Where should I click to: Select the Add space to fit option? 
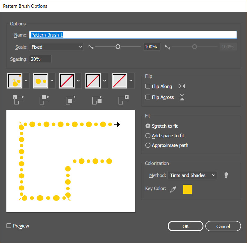148,136
